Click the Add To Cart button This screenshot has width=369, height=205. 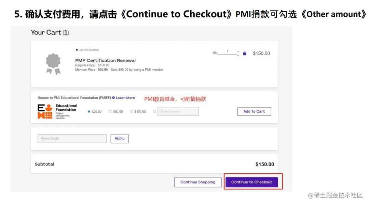254,111
